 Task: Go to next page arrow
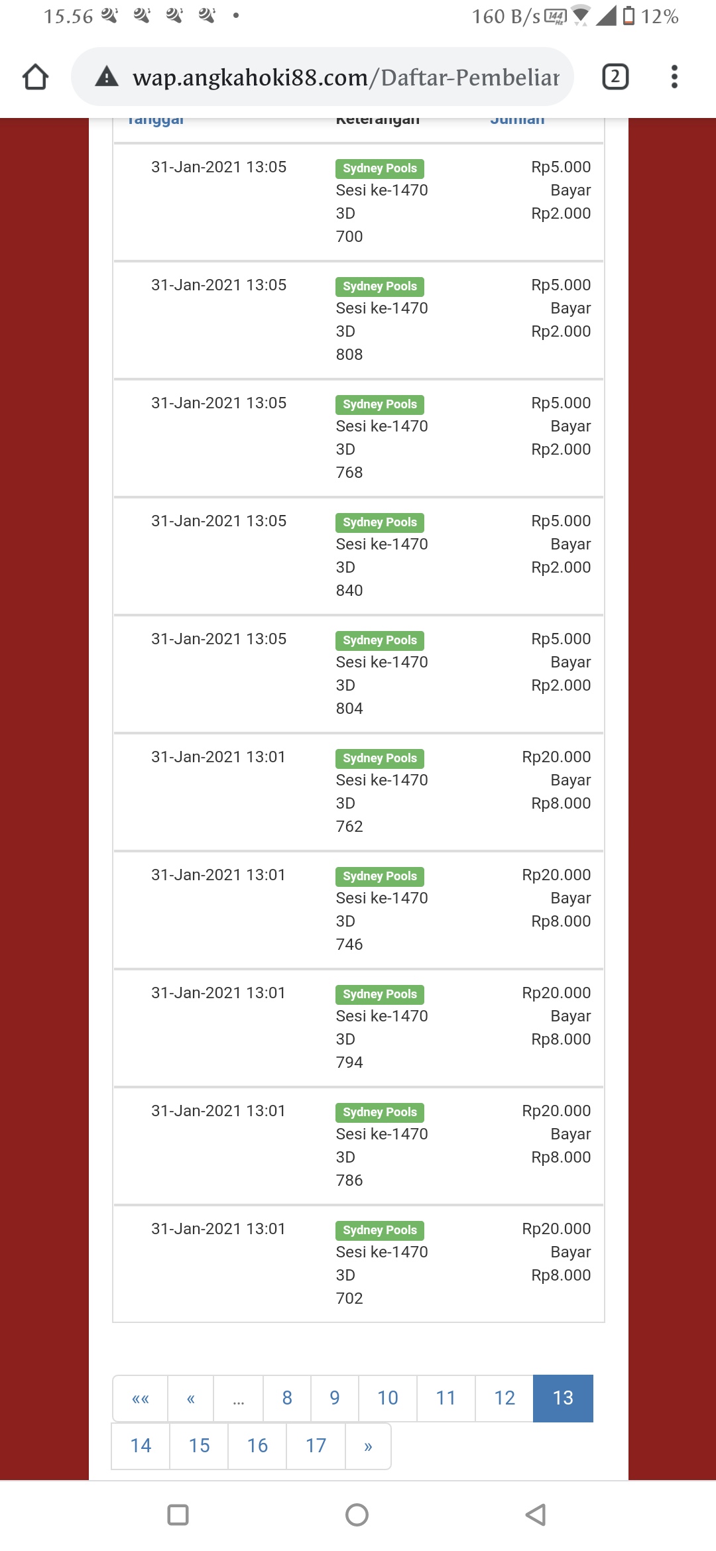pyautogui.click(x=368, y=1446)
